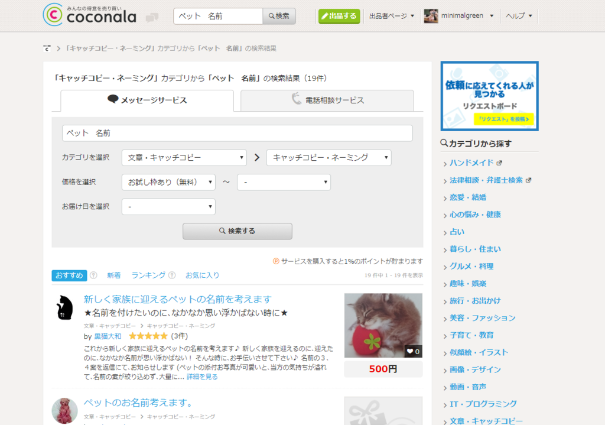Switch to メッセージサービス tab
This screenshot has height=425, width=605.
pos(147,100)
